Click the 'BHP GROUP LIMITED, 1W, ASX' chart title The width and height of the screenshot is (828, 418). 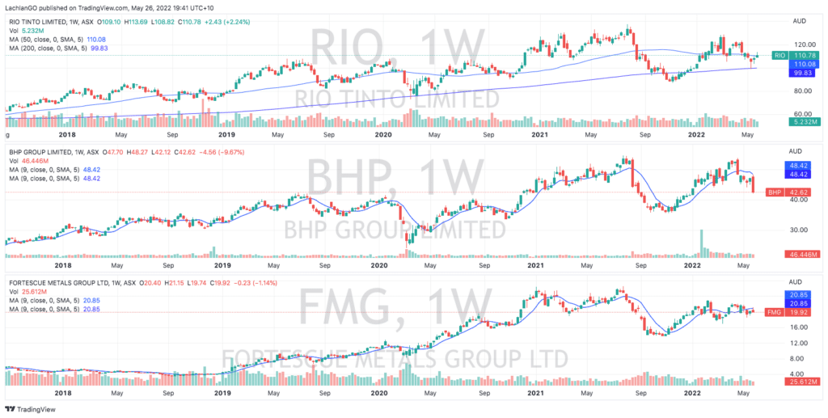53,152
